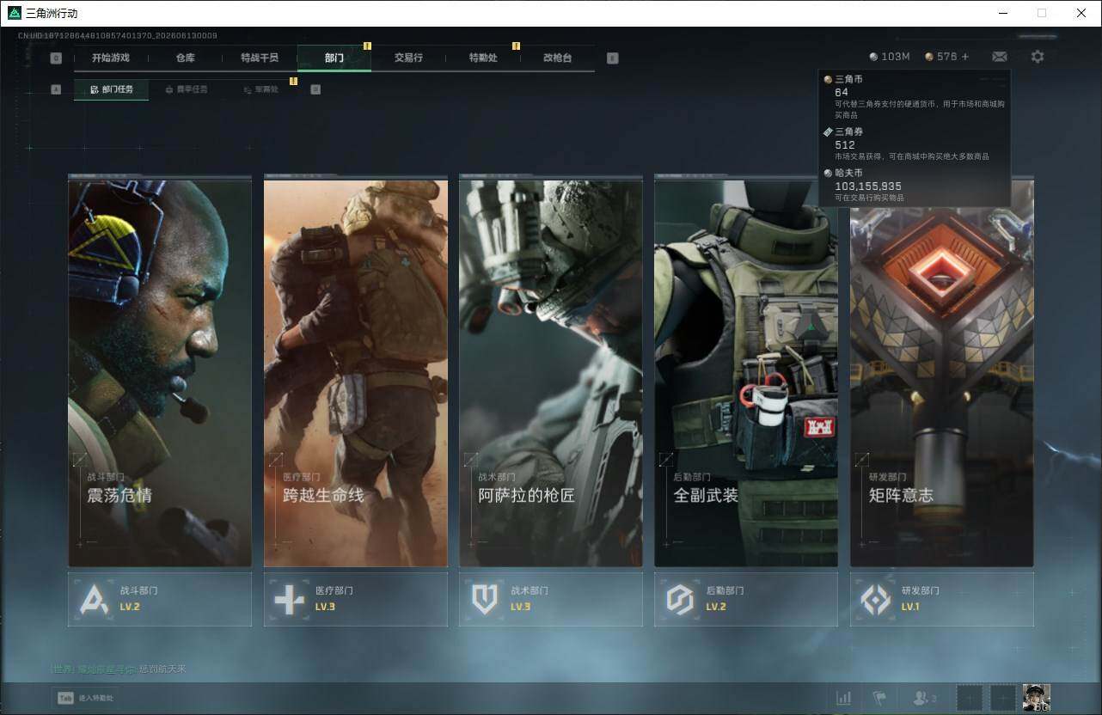
Task: Click the 战术部门 shield emblem icon
Action: [485, 599]
